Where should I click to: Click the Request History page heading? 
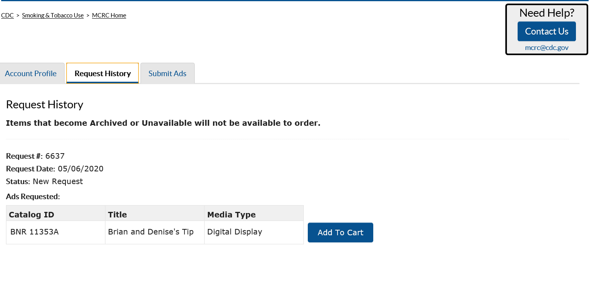[45, 105]
